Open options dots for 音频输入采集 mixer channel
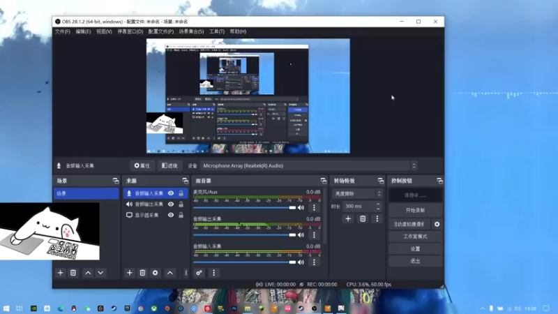The image size is (558, 314). click(x=314, y=262)
